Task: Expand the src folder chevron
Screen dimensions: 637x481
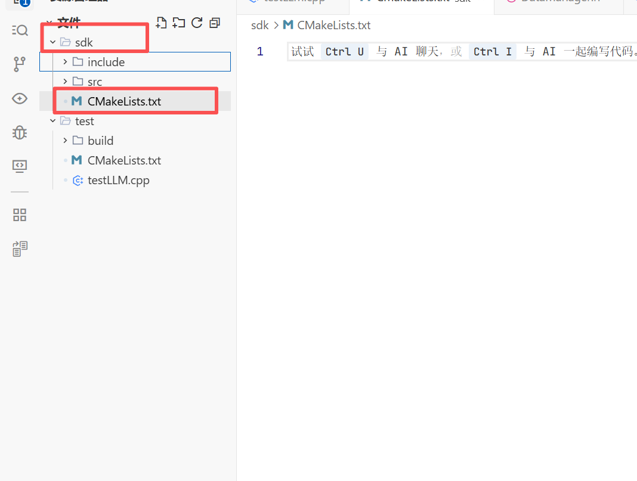Action: 65,82
